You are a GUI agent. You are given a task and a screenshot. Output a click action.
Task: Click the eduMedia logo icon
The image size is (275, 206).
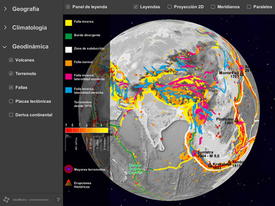tap(6, 200)
